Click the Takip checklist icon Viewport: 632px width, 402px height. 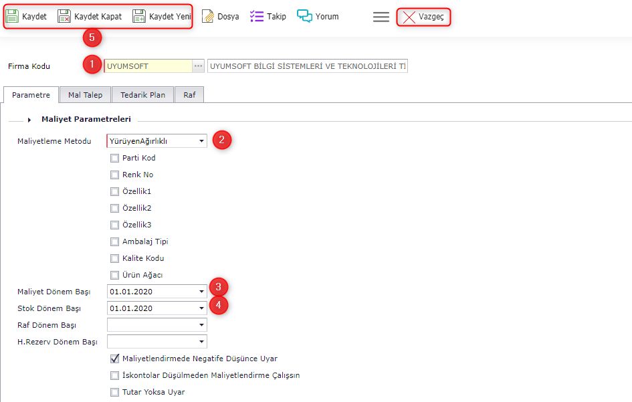[257, 17]
